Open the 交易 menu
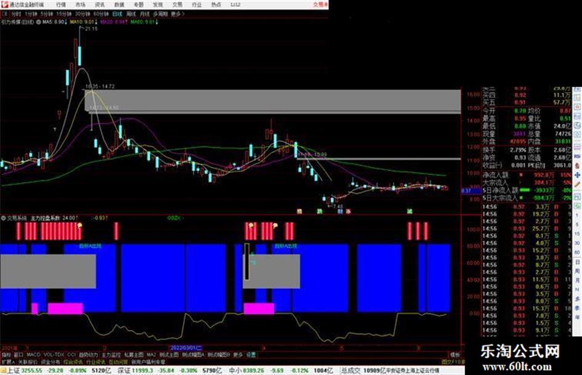 pos(177,5)
